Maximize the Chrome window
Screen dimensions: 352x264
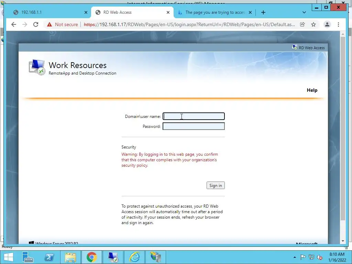326,8
